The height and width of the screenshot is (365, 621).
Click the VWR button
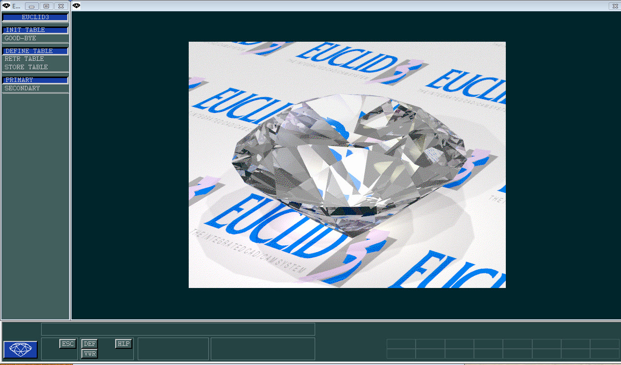pyautogui.click(x=90, y=354)
